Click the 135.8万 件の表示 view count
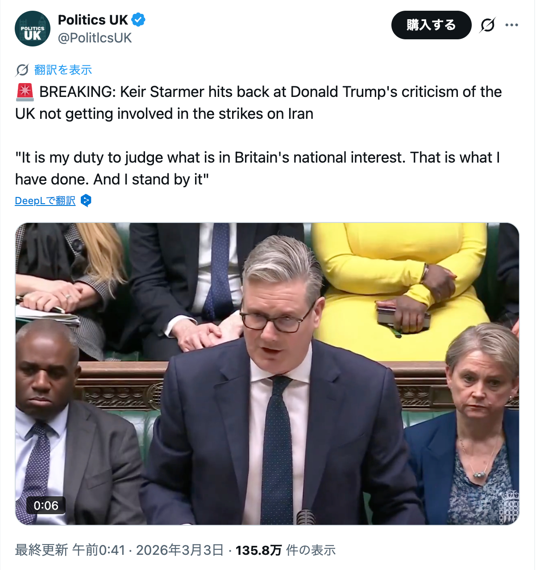540x570 pixels. [x=286, y=550]
